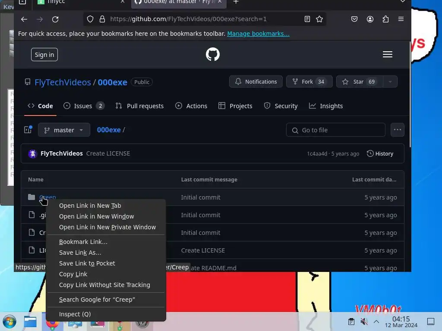List all open tabs with the chevron

tap(403, 2)
